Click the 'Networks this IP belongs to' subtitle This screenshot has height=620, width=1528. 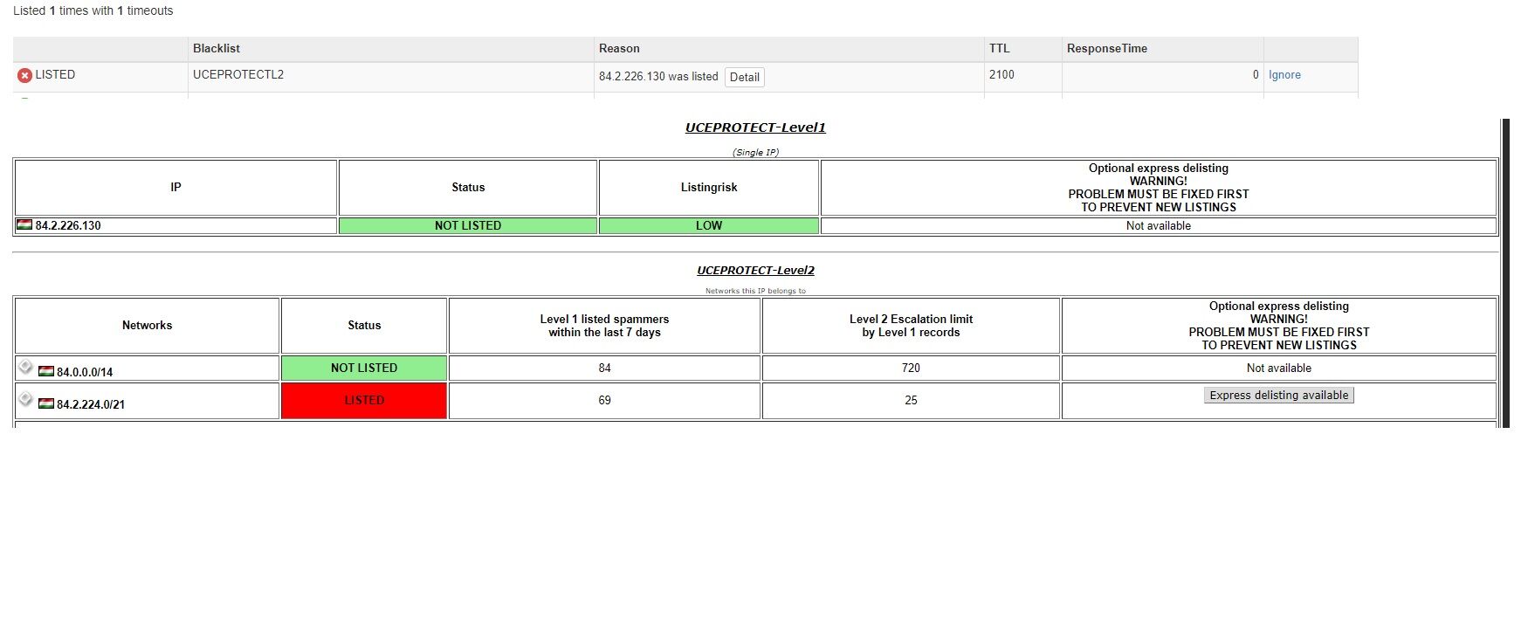coord(755,291)
